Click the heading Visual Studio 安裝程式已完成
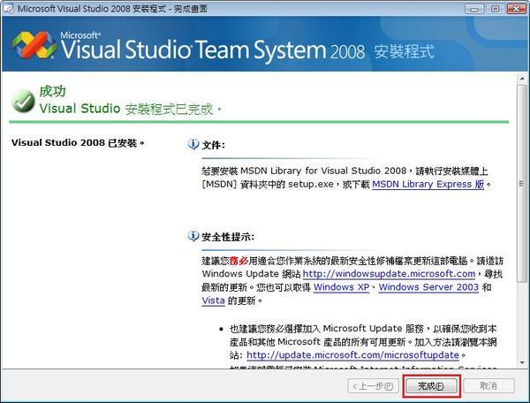Screen dimensions: 530x403 (131, 109)
